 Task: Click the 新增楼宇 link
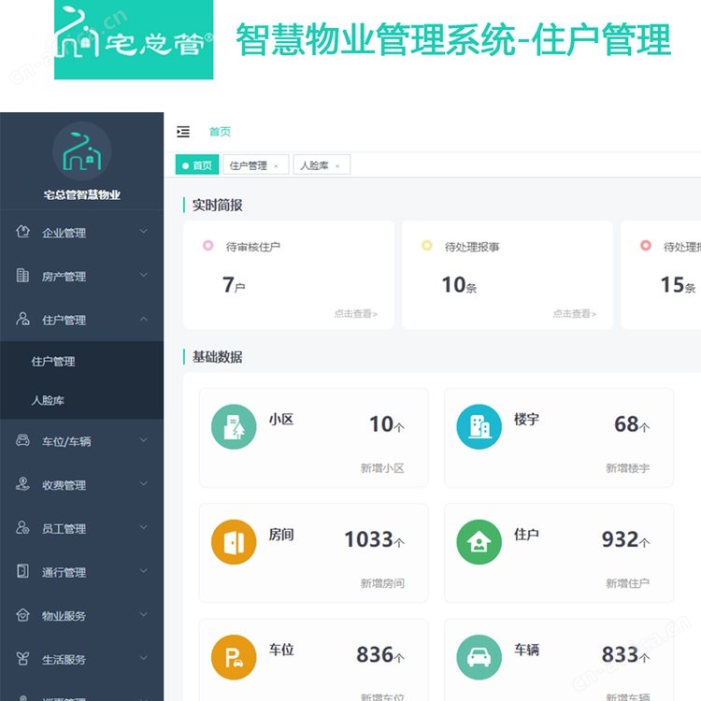628,468
